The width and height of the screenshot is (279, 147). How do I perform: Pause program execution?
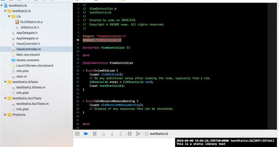pyautogui.click(x=95, y=134)
